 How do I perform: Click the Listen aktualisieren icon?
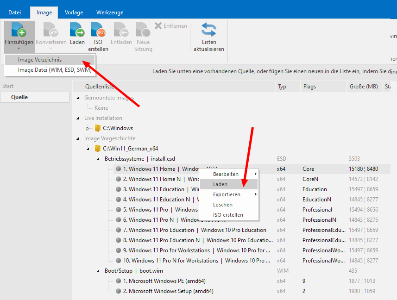(x=209, y=29)
